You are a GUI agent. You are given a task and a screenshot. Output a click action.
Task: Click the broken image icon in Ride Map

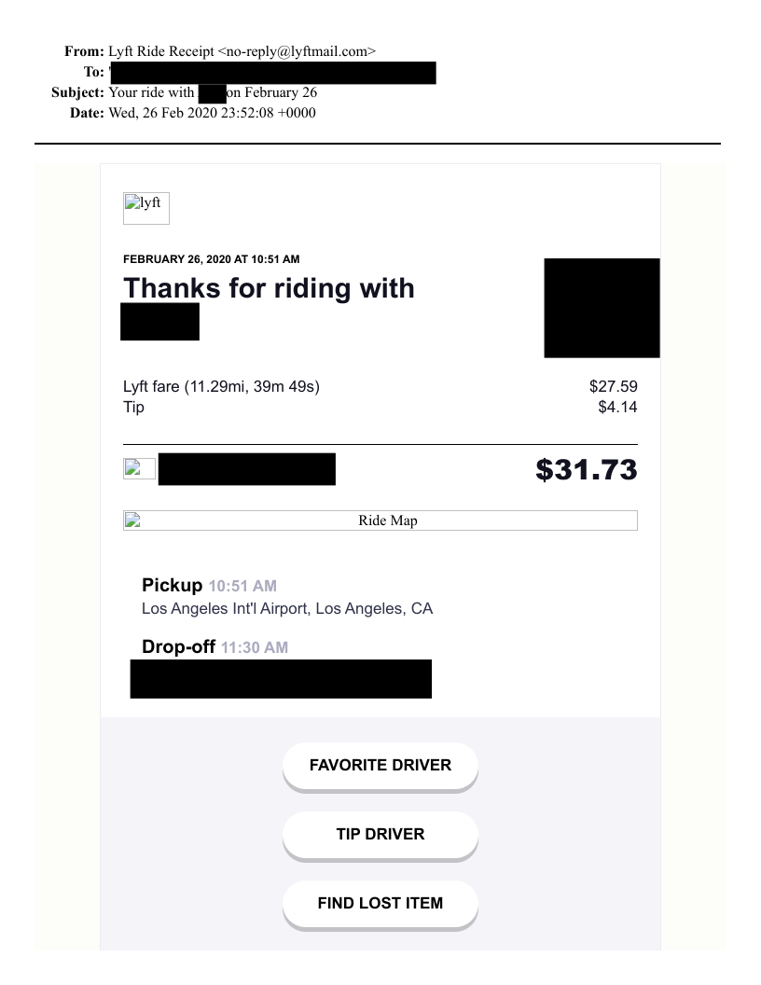(132, 520)
